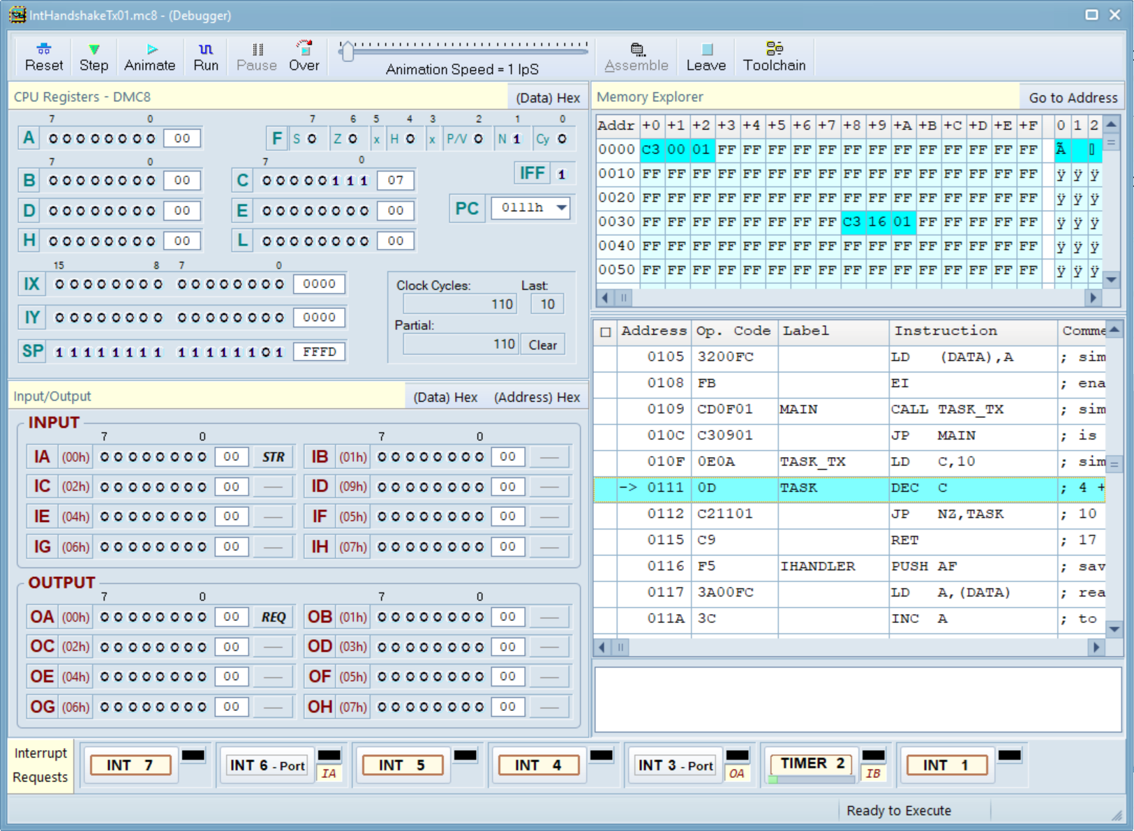Open the Toolchain icon
The width and height of the screenshot is (1134, 831).
click(x=774, y=57)
